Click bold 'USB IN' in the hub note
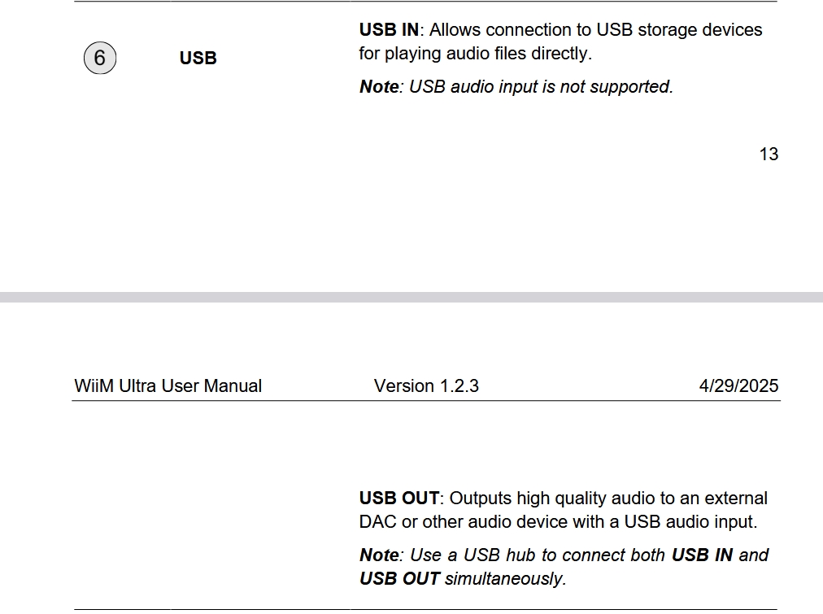Screen dimensions: 823x614 click(x=701, y=555)
